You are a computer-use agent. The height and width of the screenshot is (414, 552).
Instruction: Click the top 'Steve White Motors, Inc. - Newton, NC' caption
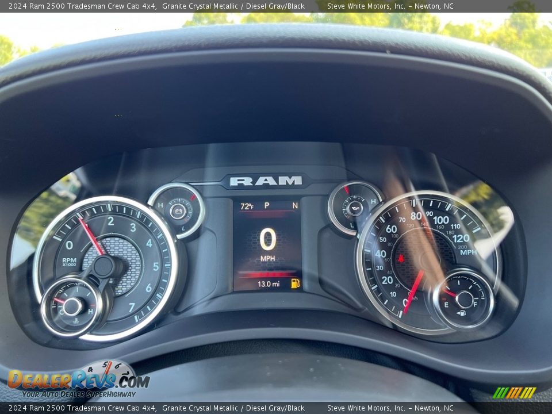(x=390, y=6)
